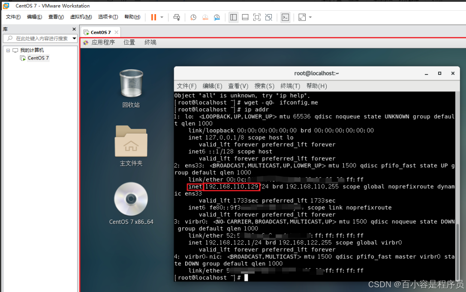Screen dimensions: 466x292
Task: Click the IP address 192.168.110.129 text
Action: point(231,187)
